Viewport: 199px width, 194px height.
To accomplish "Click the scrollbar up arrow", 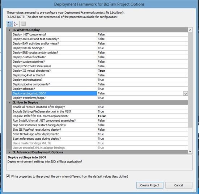I will click(190, 30).
